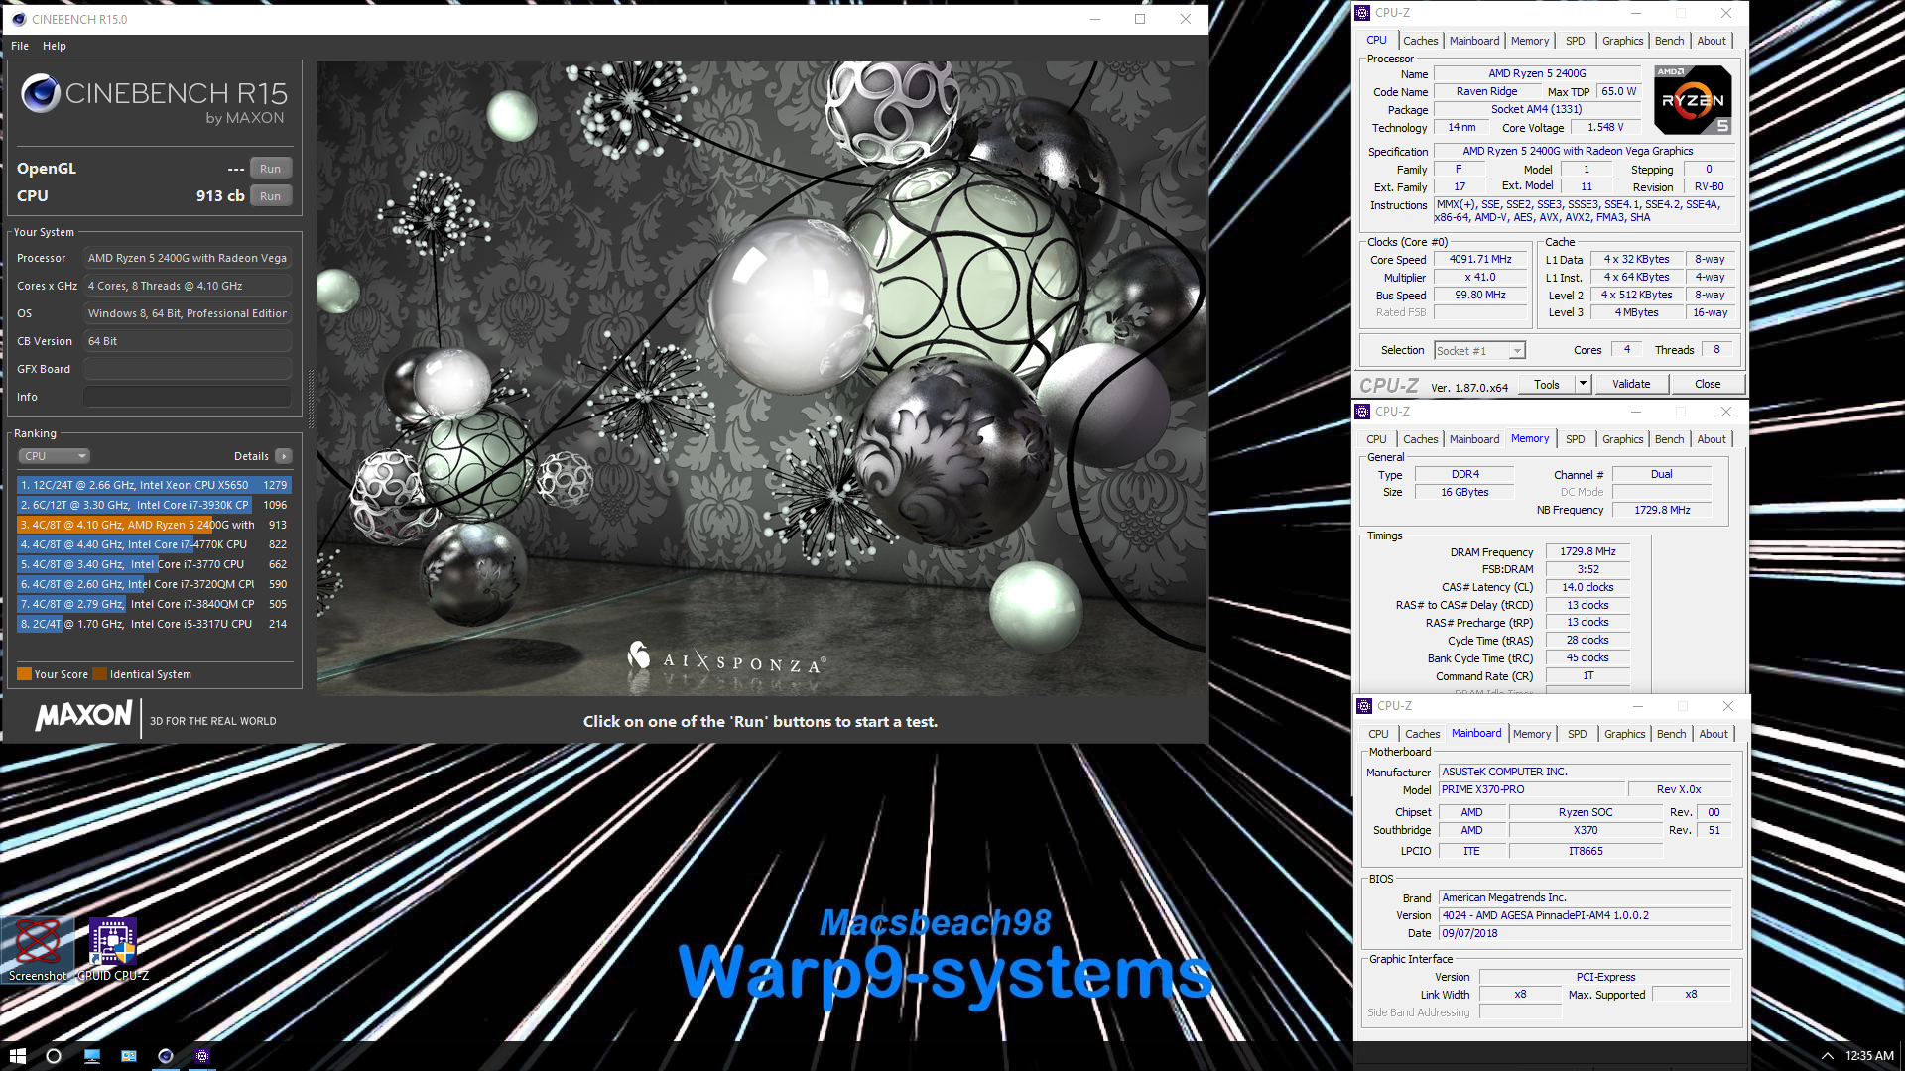
Task: Select ranking row Intel Core i7-3770
Action: click(154, 564)
